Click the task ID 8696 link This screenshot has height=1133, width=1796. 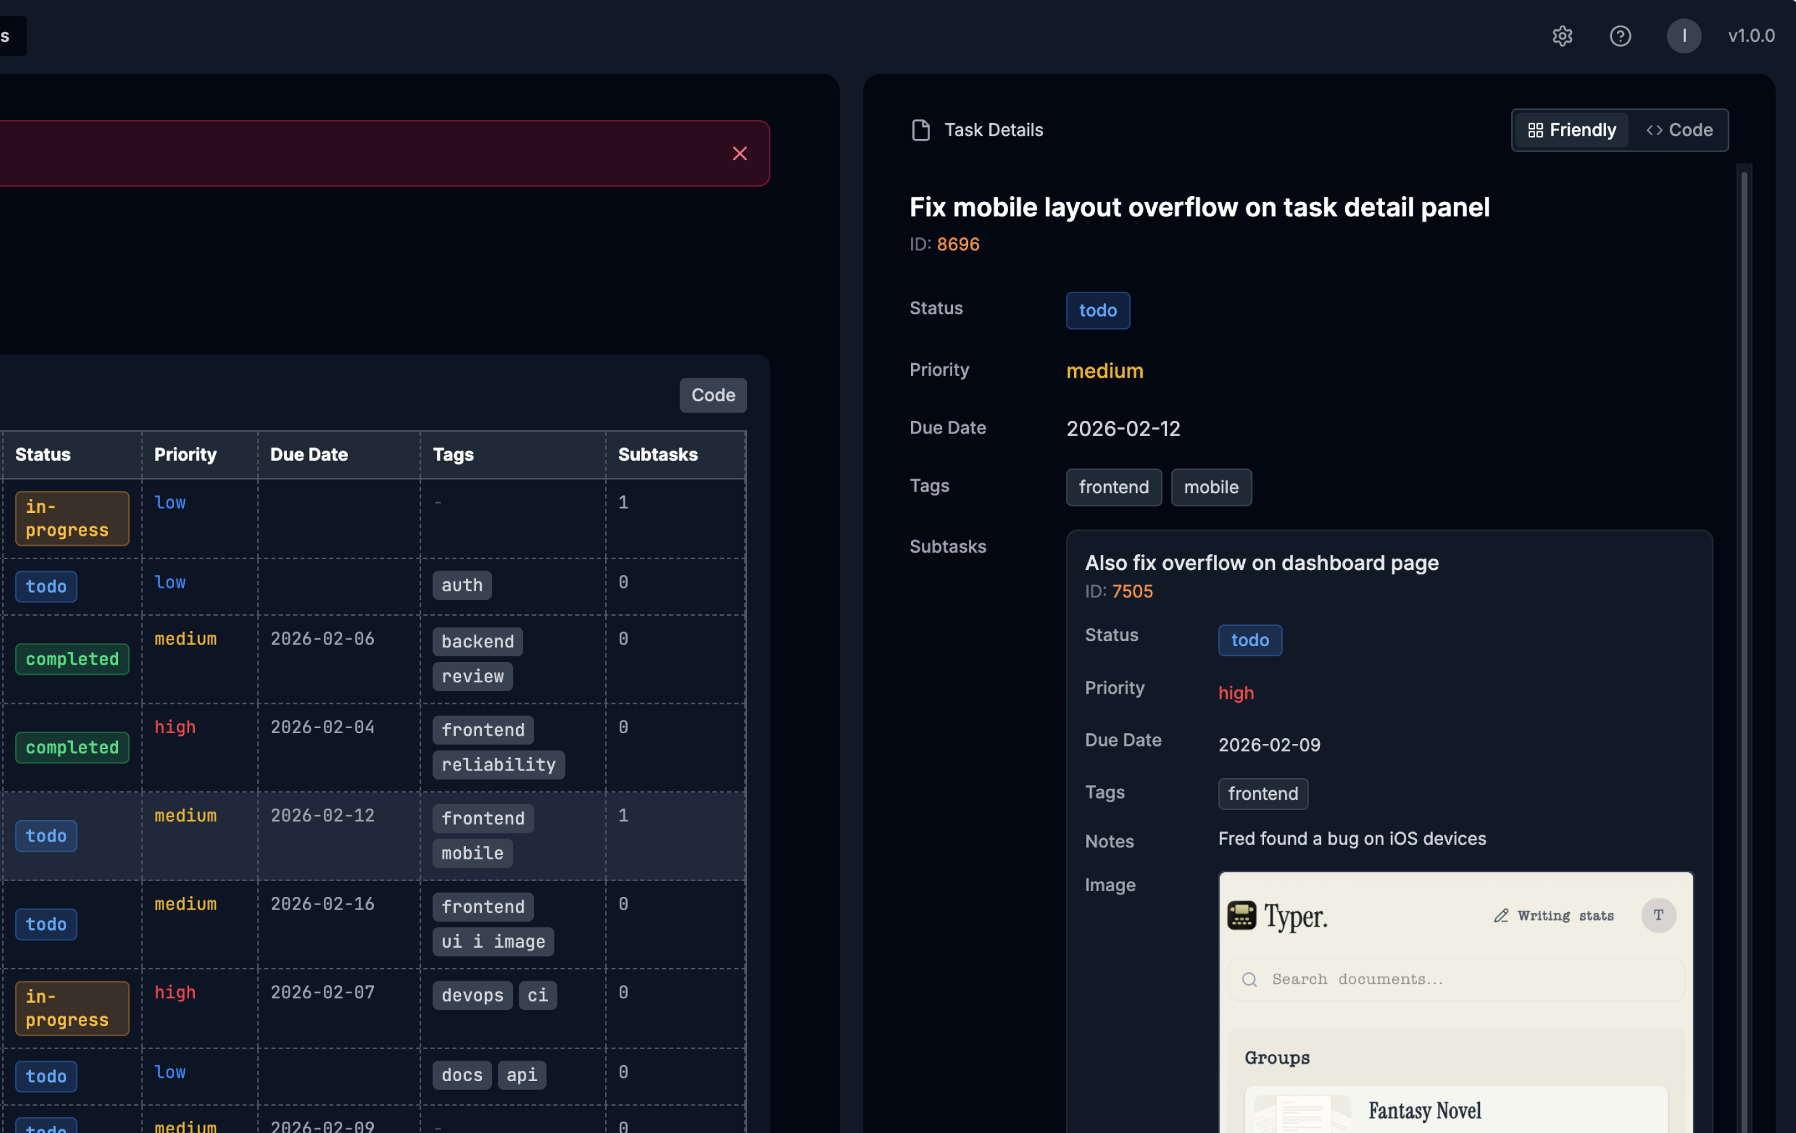[x=959, y=244]
